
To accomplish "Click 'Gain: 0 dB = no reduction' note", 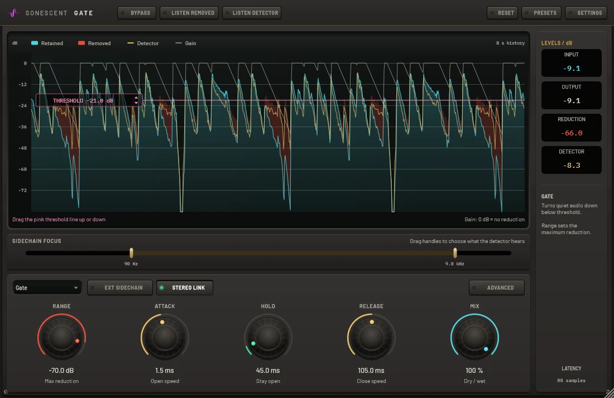I will click(x=495, y=219).
